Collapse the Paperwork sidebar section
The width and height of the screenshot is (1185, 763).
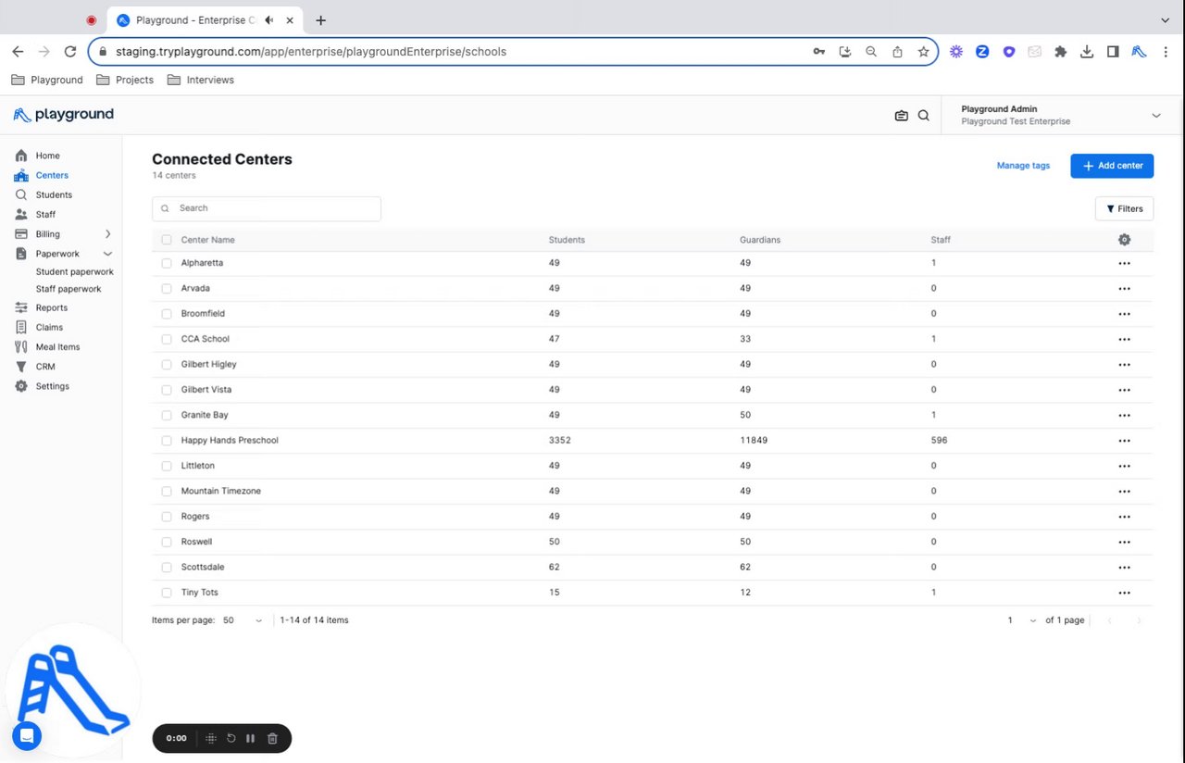point(107,254)
